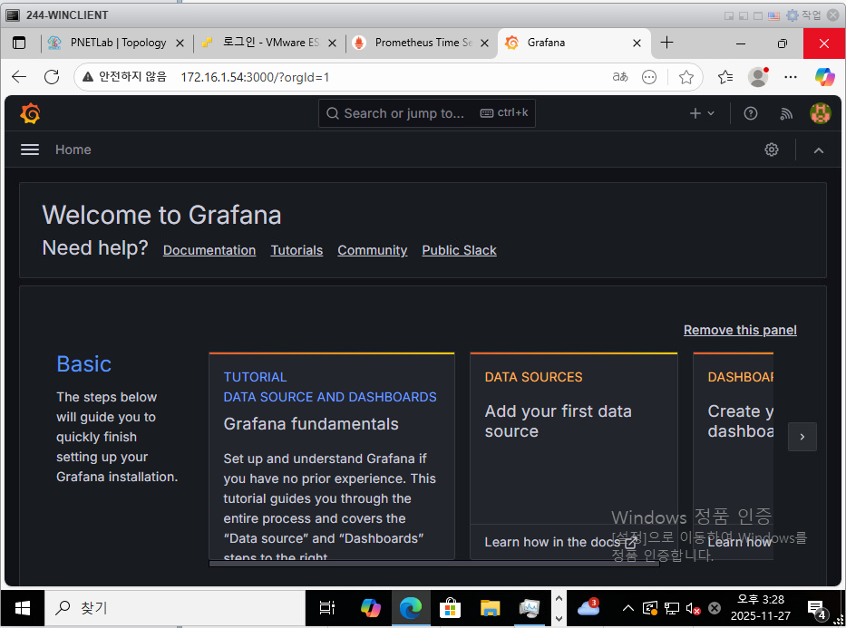Open the Community link

[x=373, y=250]
